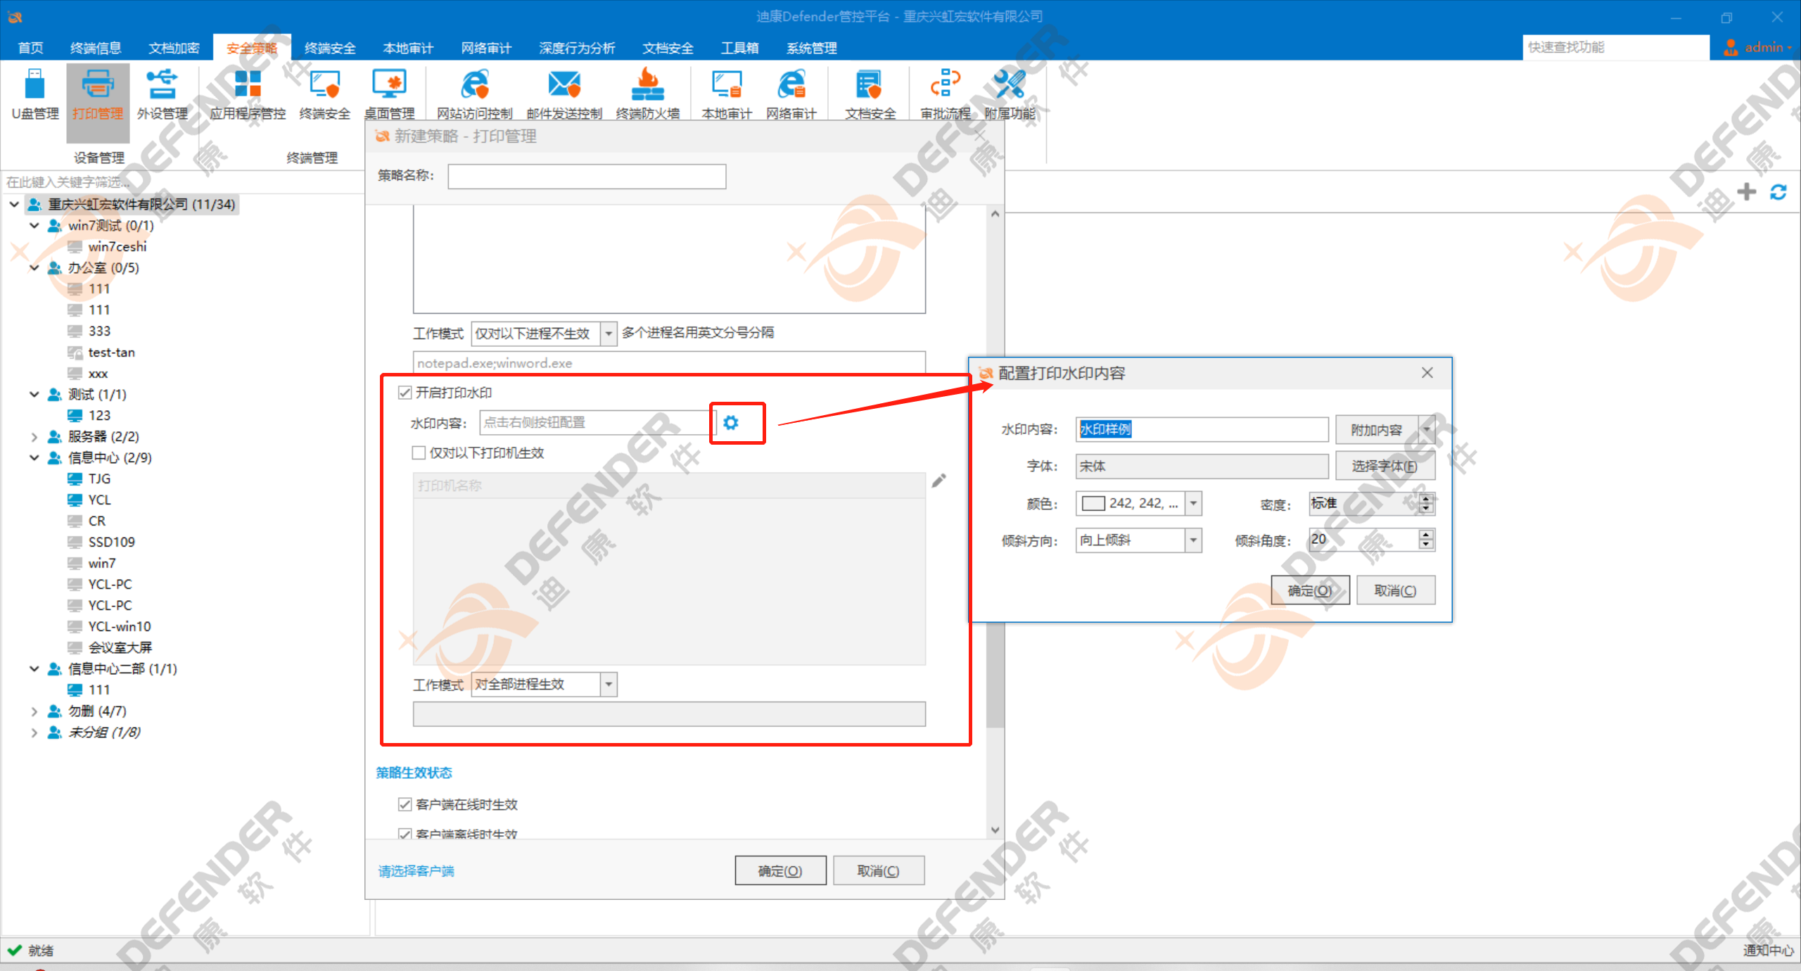Click the plus add-policy icon
The image size is (1801, 971).
tap(1746, 191)
